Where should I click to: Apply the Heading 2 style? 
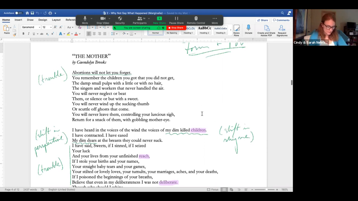tap(204, 30)
